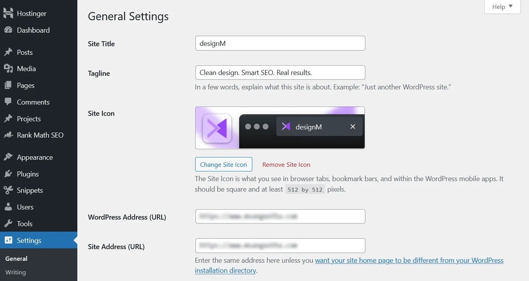
Task: Open the Hostinger panel icon
Action: [x=9, y=13]
